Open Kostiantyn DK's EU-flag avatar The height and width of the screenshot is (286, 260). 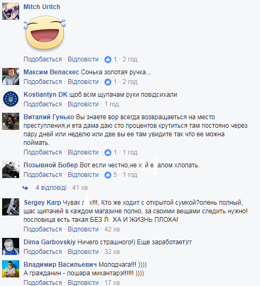(11, 99)
